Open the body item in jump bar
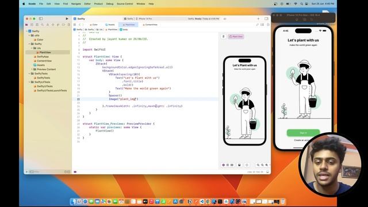368x207 pixels. pyautogui.click(x=124, y=29)
